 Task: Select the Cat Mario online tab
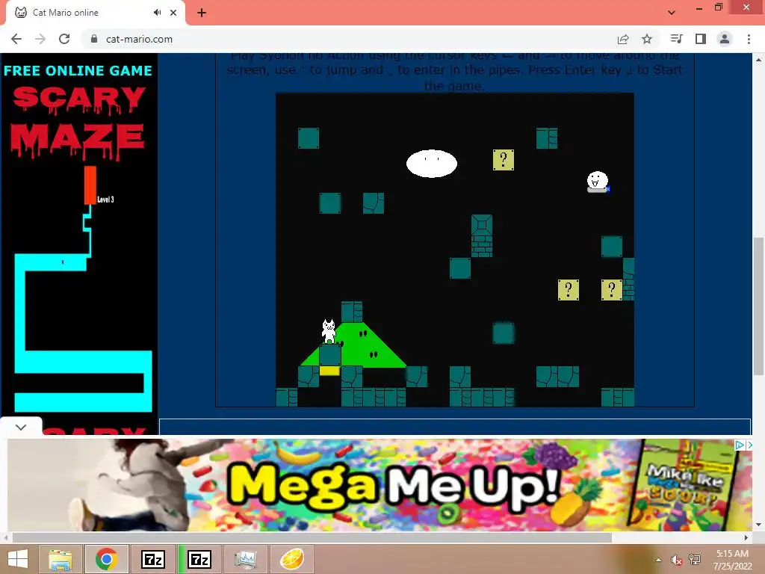coord(96,13)
